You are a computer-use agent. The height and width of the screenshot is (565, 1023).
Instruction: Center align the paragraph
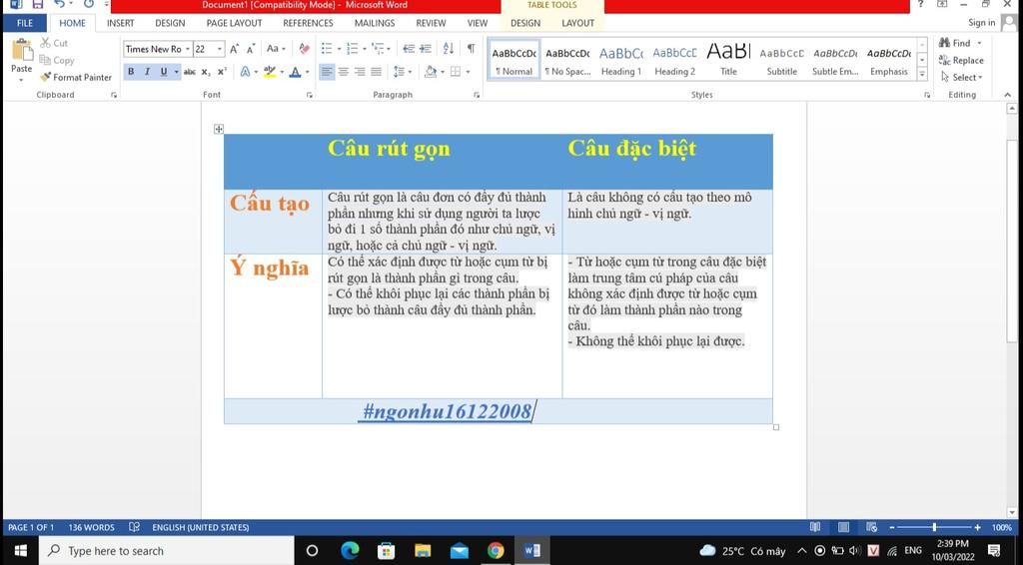click(344, 72)
